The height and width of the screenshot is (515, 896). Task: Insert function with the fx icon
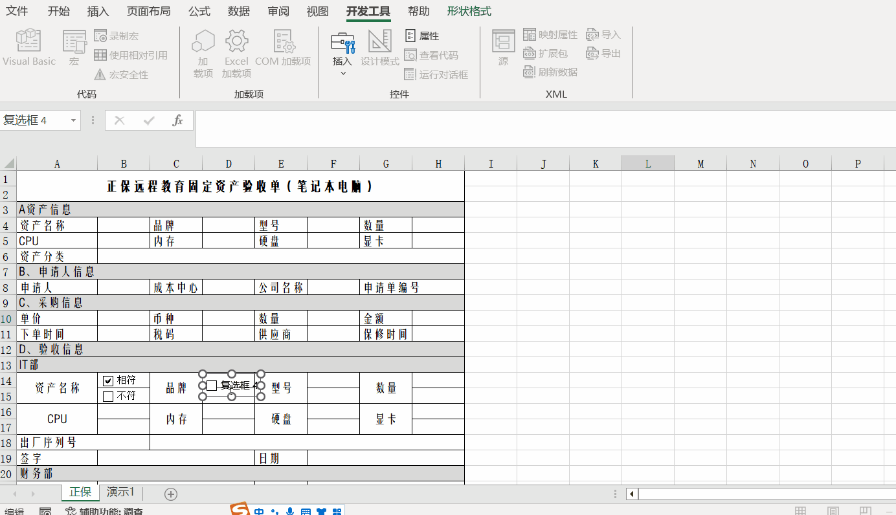(x=177, y=120)
